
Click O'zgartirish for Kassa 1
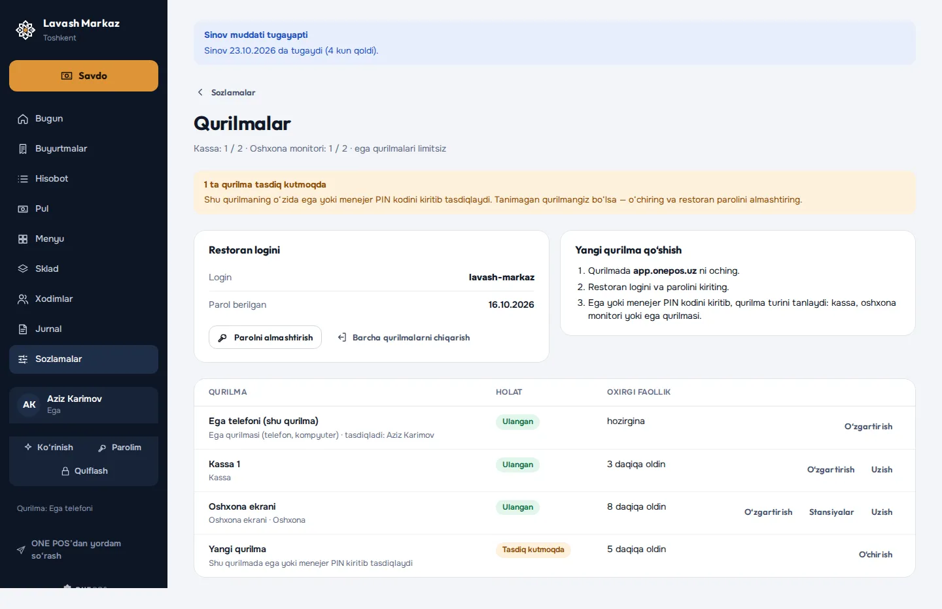[x=831, y=470]
